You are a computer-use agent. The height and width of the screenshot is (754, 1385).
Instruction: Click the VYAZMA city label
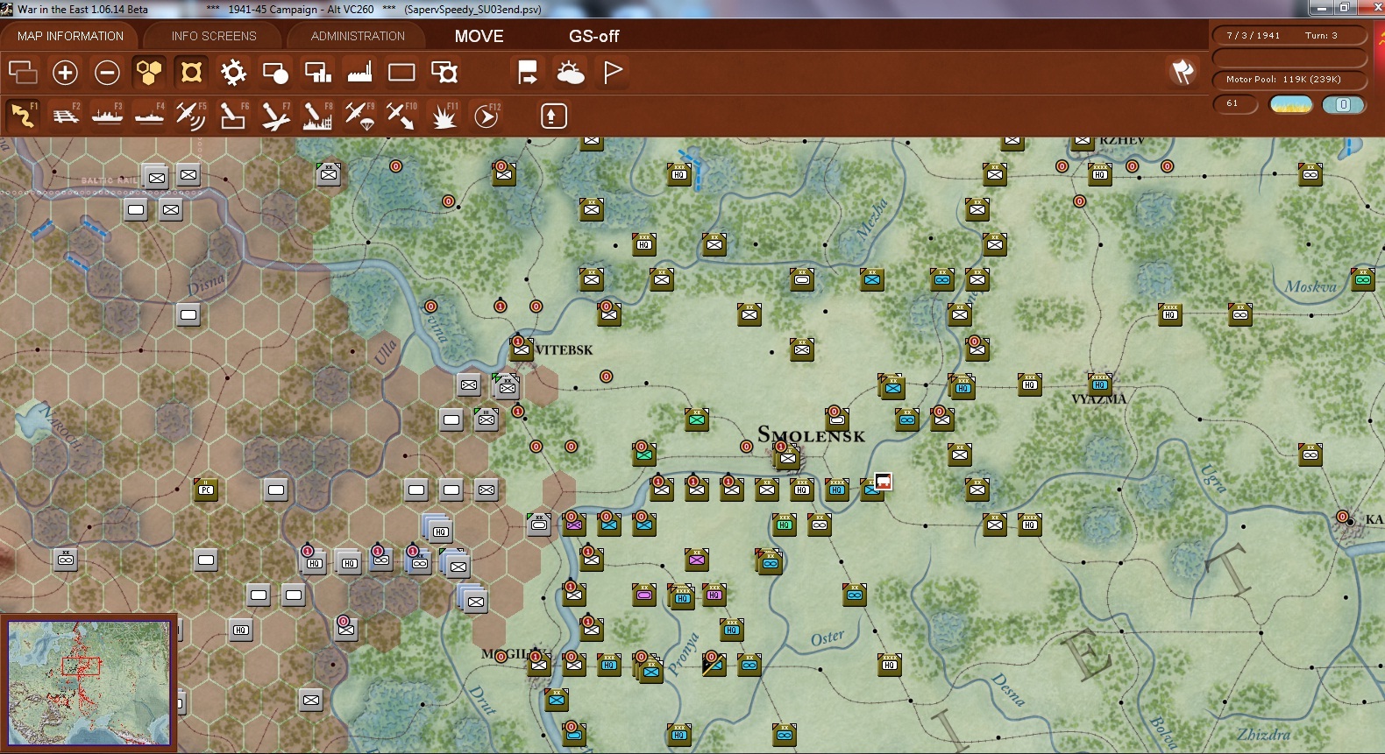(1098, 399)
